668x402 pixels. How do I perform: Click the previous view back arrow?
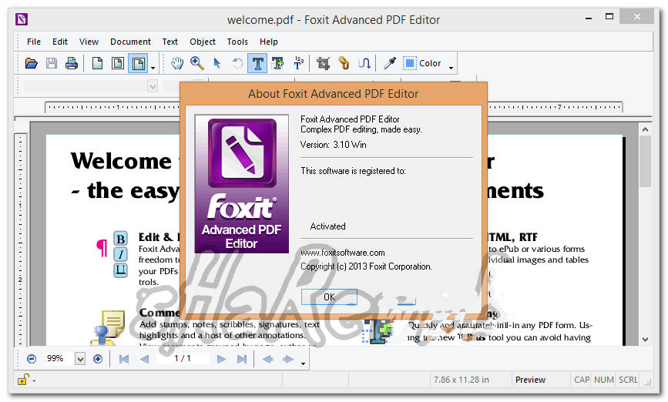tap(268, 359)
